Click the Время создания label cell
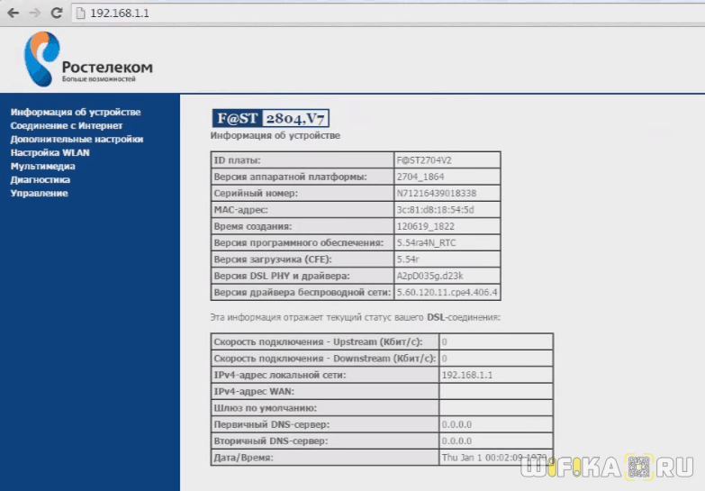The height and width of the screenshot is (491, 705). 303,226
